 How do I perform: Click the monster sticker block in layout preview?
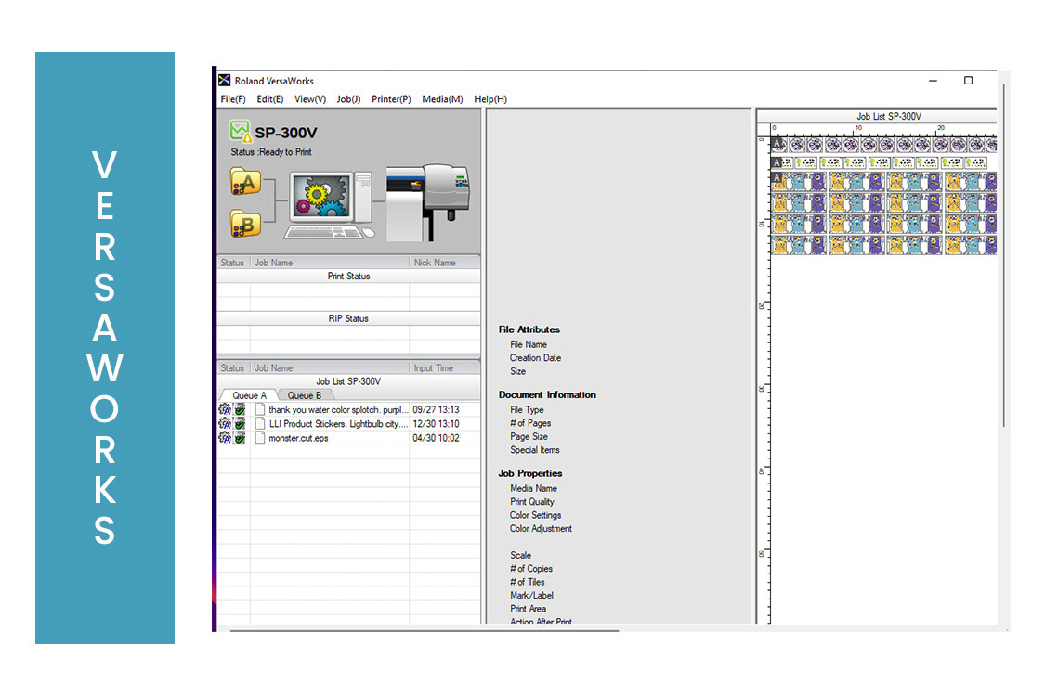(883, 213)
